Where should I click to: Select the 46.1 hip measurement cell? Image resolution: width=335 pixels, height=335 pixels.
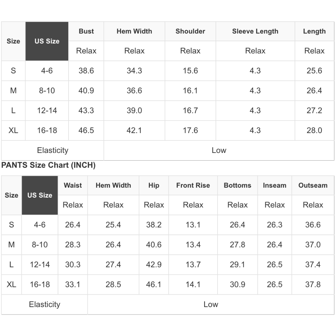154,284
